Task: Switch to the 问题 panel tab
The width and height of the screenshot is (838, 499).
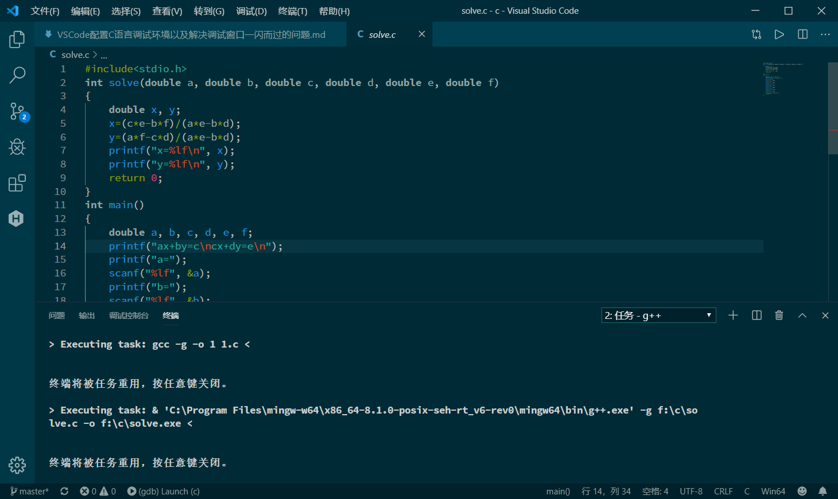Action: [57, 315]
